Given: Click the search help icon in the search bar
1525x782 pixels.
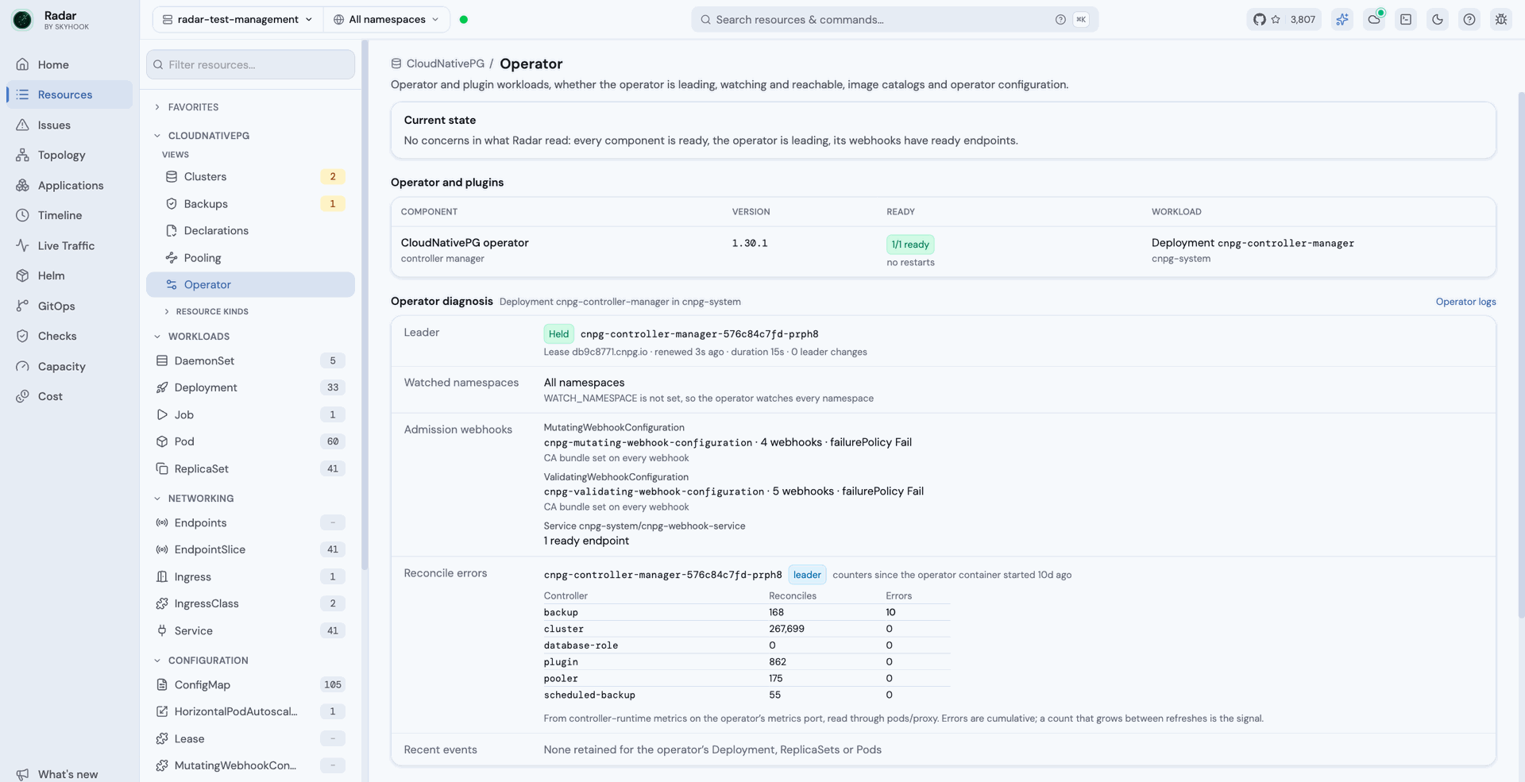Looking at the screenshot, I should click(1060, 19).
